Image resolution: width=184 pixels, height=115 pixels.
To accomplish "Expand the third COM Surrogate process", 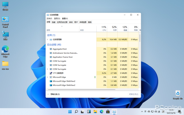I will [47, 69].
